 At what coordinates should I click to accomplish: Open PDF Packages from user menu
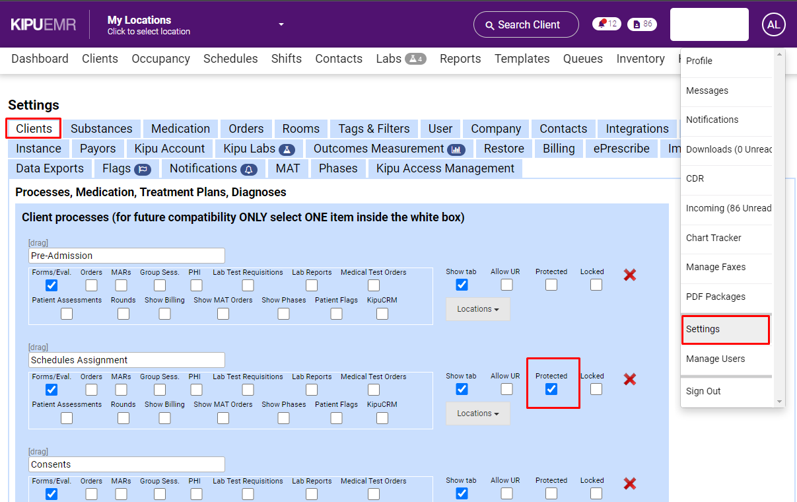coord(727,297)
